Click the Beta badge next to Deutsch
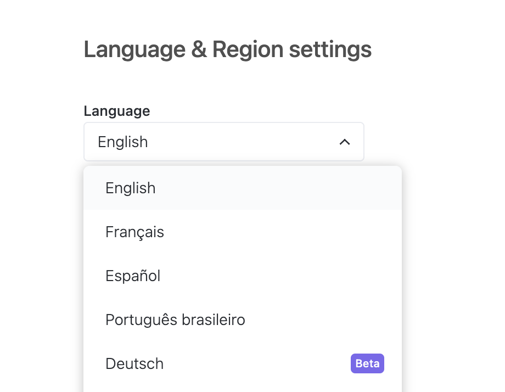The height and width of the screenshot is (392, 505). click(x=367, y=363)
